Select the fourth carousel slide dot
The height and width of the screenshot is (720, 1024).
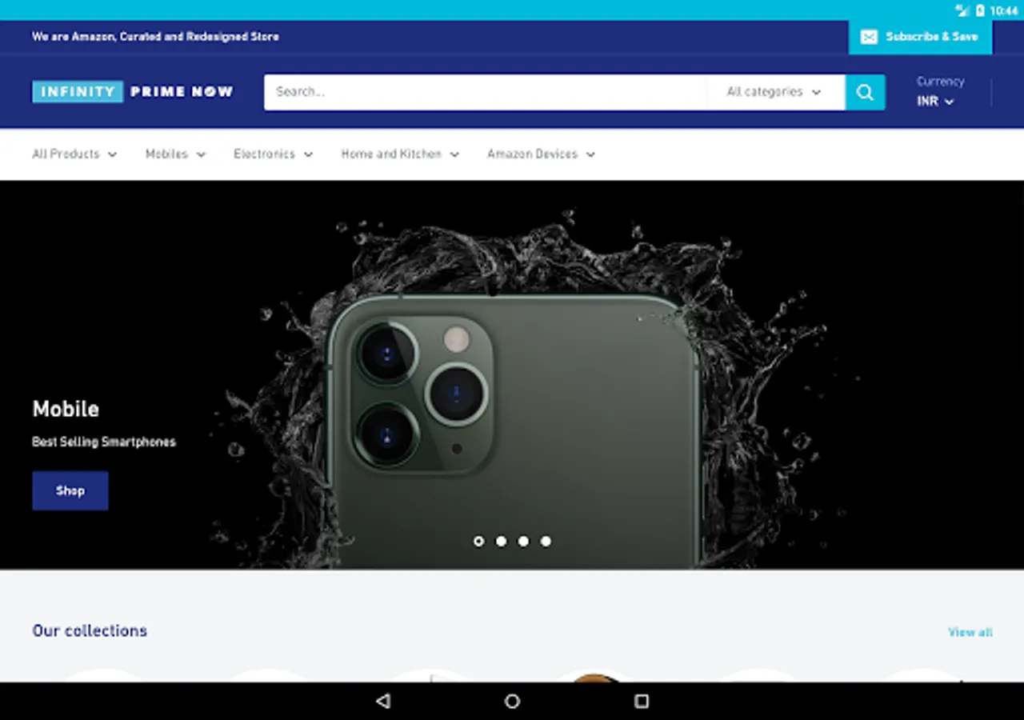[546, 542]
